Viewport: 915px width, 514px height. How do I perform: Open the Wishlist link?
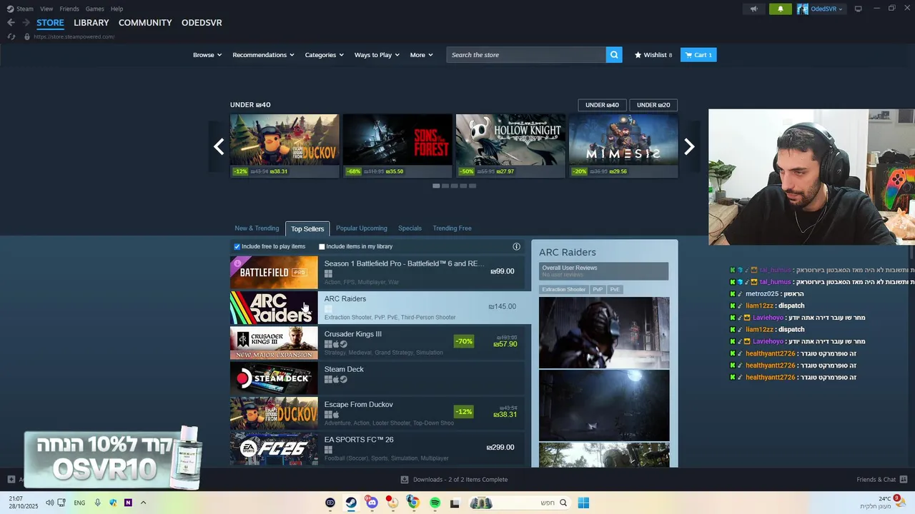coord(653,55)
